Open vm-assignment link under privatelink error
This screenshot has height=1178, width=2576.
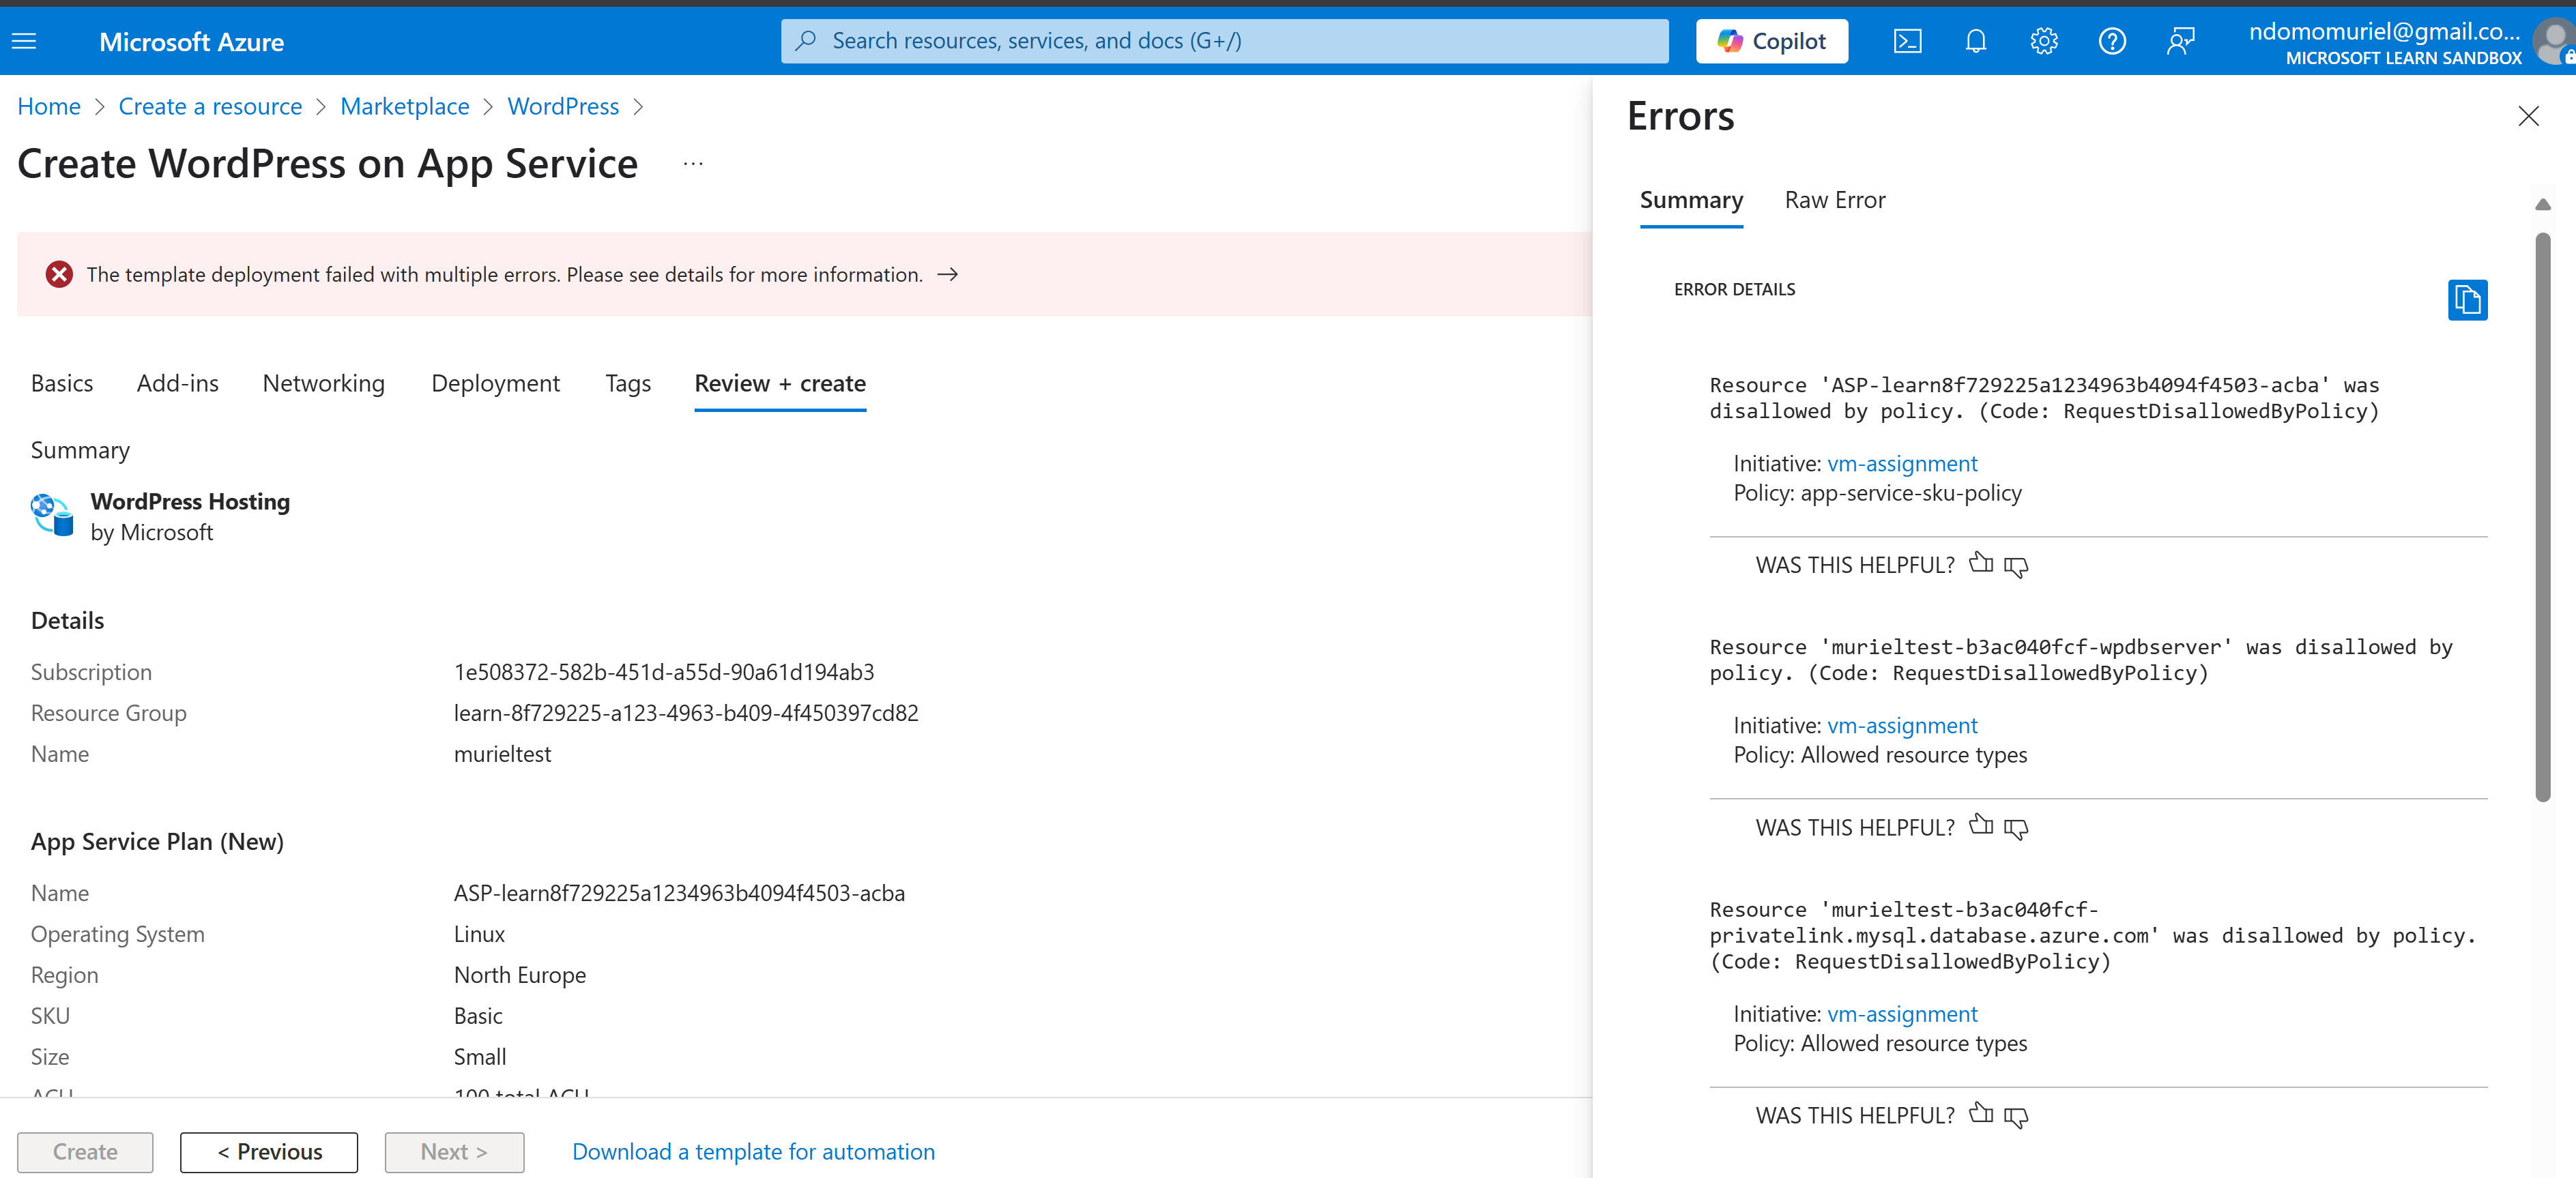[1902, 1014]
